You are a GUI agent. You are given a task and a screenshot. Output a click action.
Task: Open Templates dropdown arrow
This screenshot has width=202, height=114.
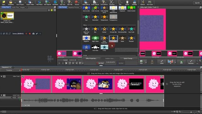pyautogui.click(x=15, y=3)
